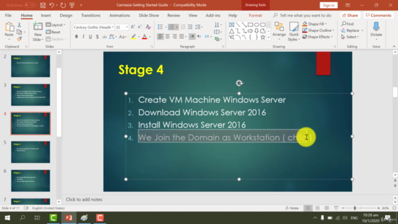
Task: Toggle the Notes button in status bar
Action: [x=292, y=208]
